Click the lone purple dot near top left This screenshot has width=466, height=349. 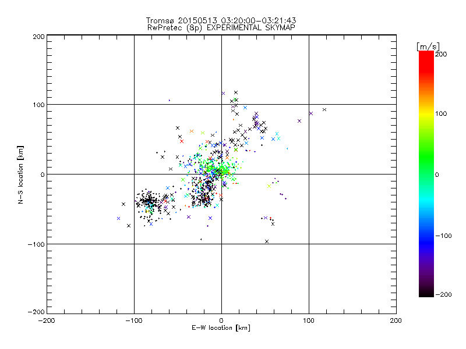pos(170,100)
